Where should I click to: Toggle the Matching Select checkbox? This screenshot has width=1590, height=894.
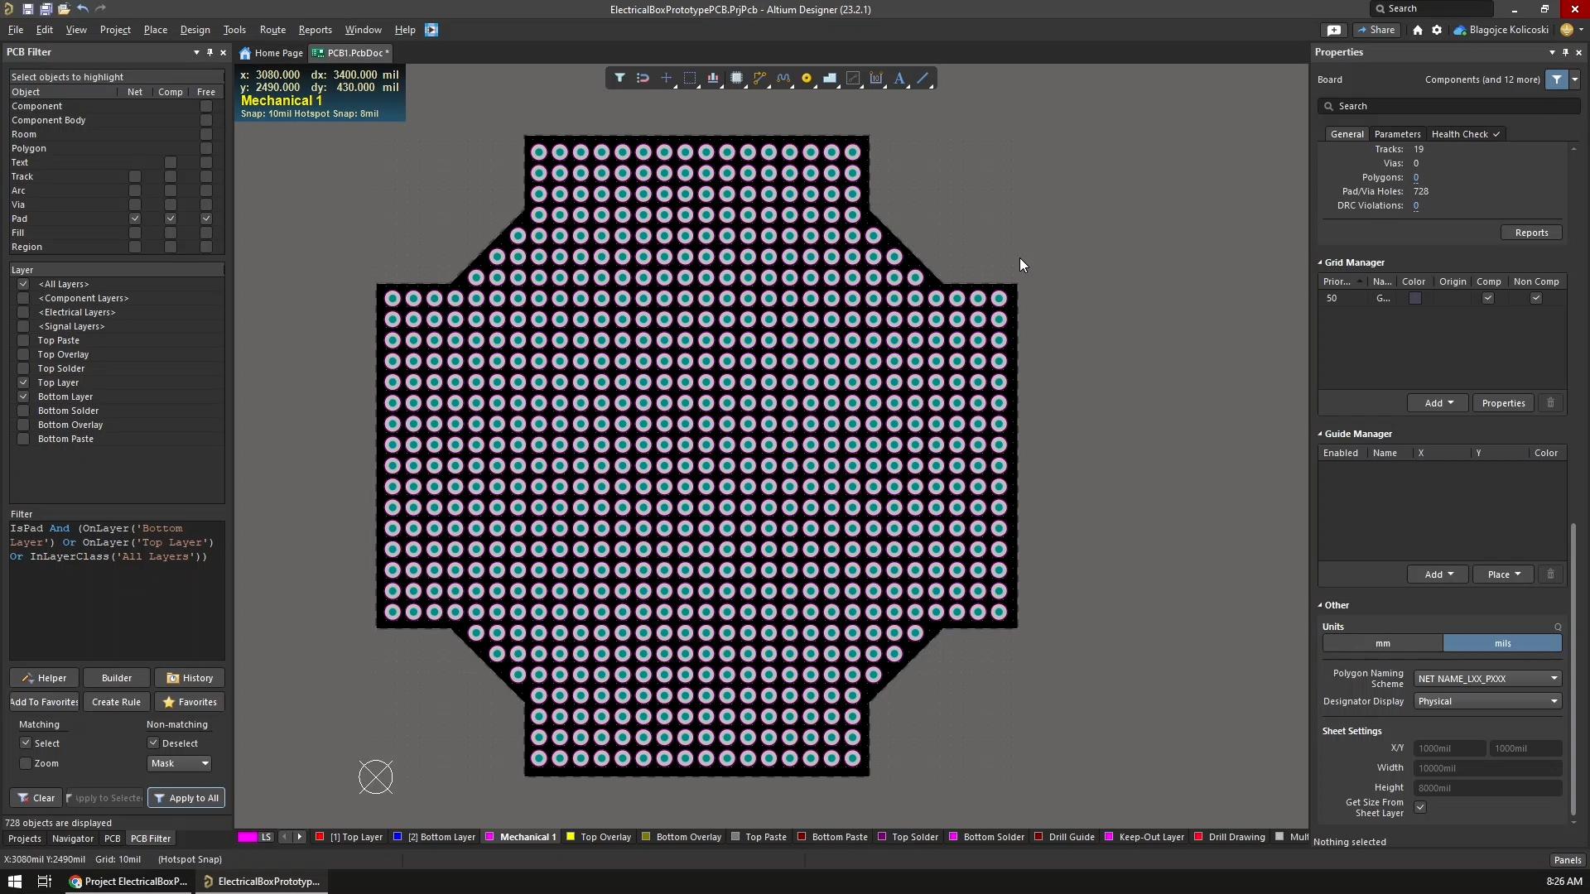26,743
